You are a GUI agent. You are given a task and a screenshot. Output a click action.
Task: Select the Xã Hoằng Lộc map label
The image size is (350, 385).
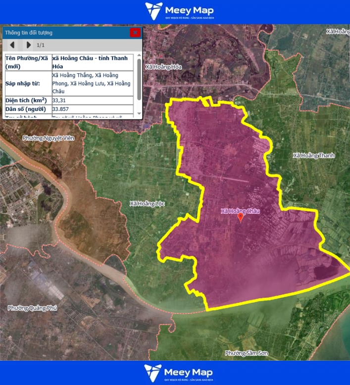tap(147, 204)
